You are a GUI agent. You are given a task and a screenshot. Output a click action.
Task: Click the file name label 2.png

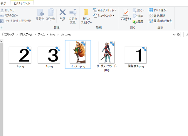pos(20,66)
